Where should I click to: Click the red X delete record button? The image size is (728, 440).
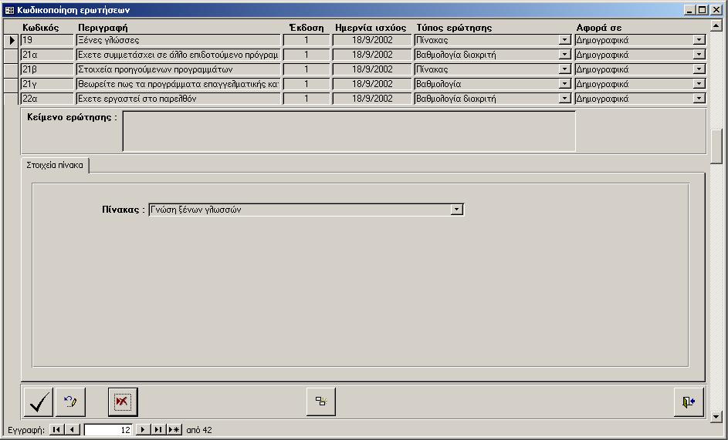[x=122, y=401]
